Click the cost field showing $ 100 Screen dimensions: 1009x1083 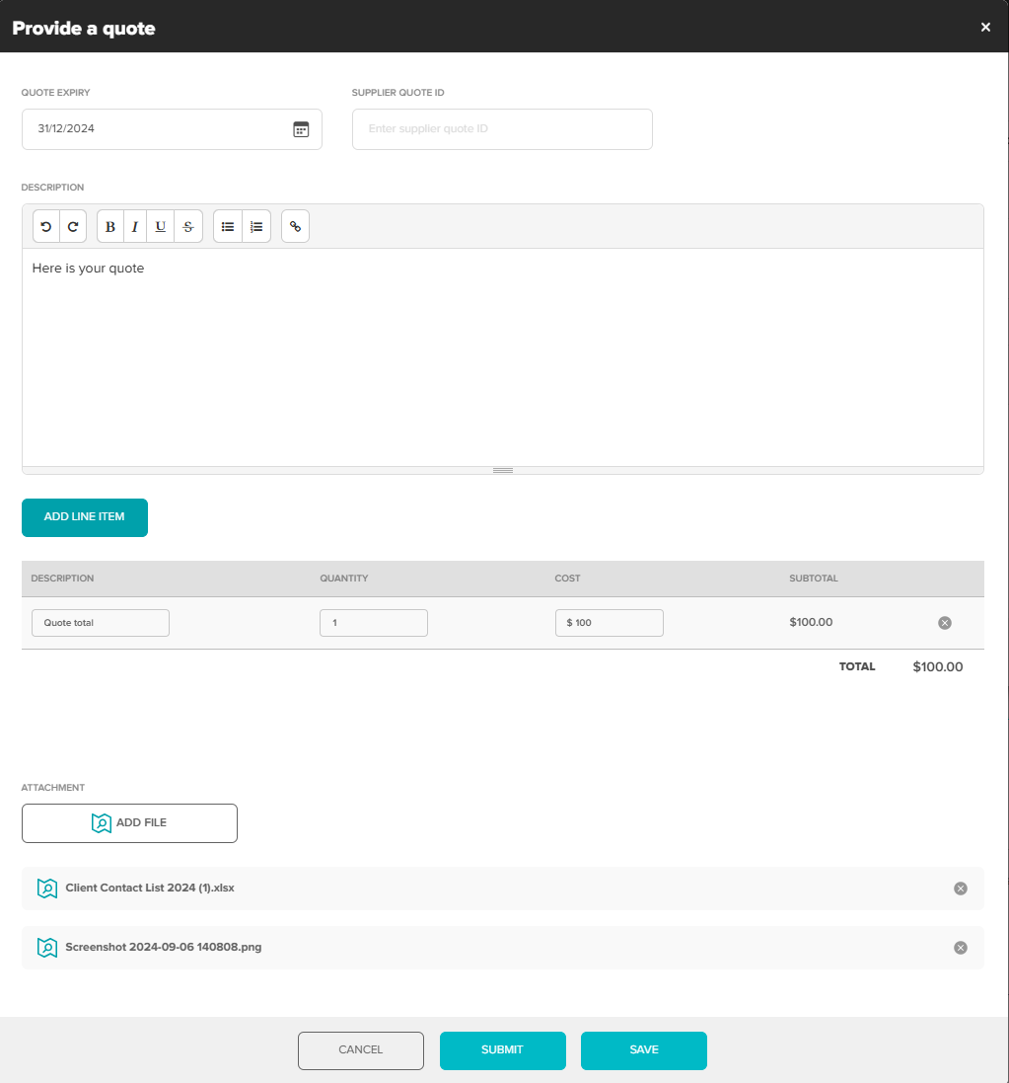tap(610, 623)
